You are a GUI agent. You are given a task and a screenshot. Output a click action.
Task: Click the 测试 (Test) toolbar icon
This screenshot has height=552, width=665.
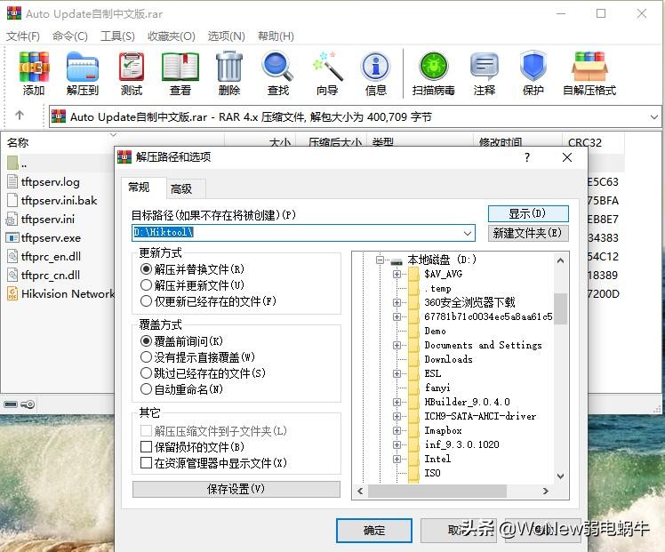click(x=132, y=73)
